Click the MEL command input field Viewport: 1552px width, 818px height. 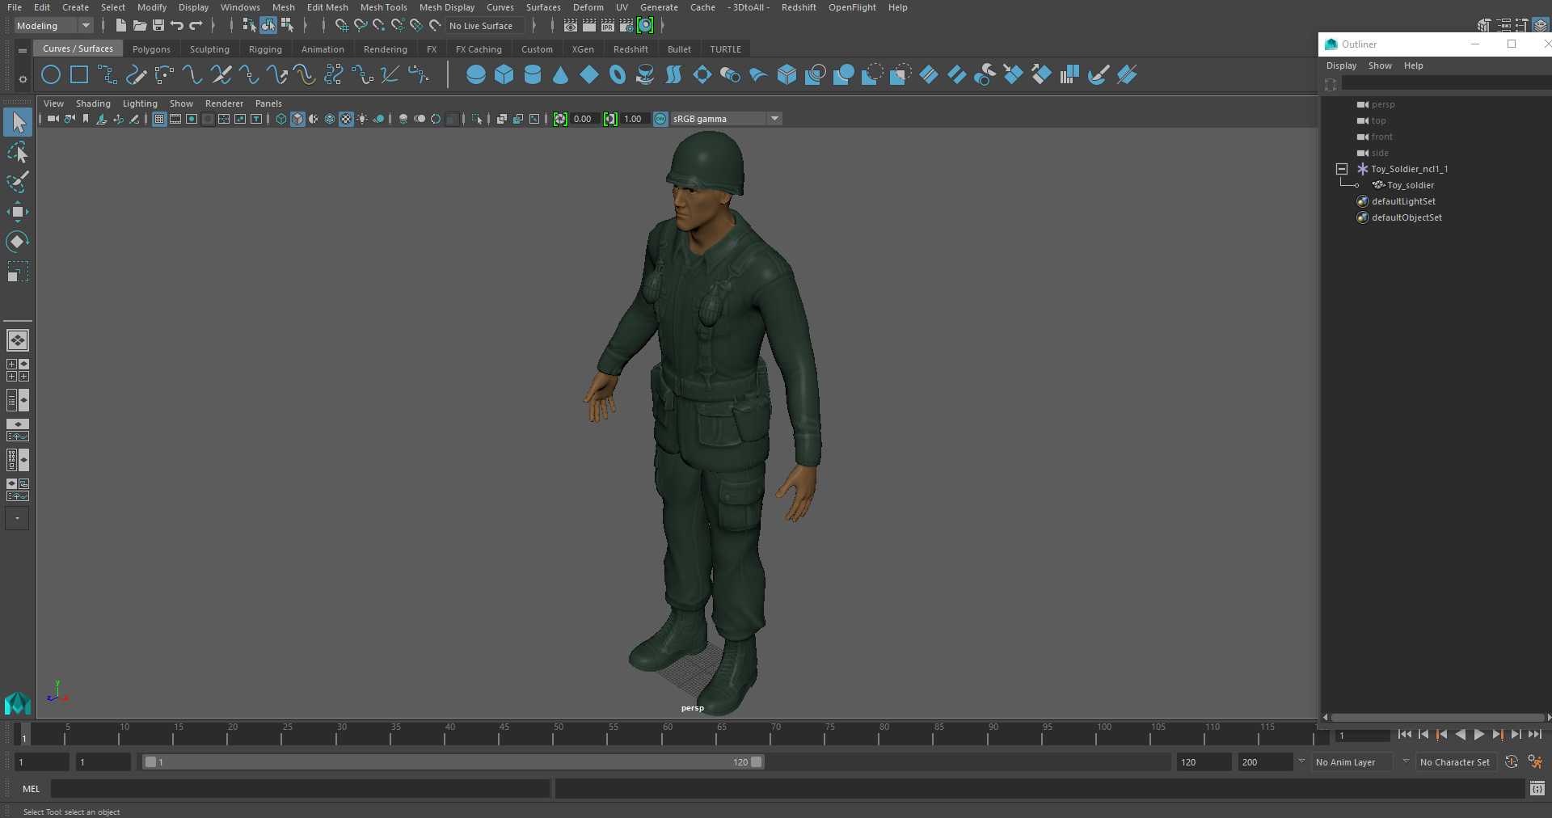tap(300, 789)
